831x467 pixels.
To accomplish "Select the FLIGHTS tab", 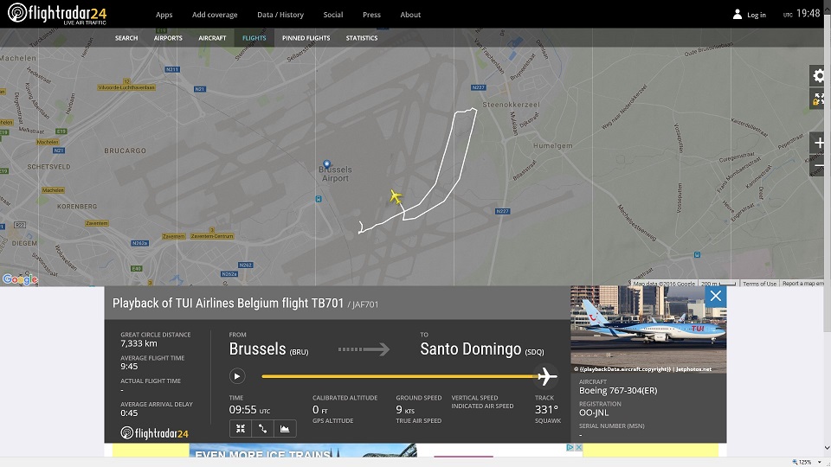I will click(x=254, y=38).
